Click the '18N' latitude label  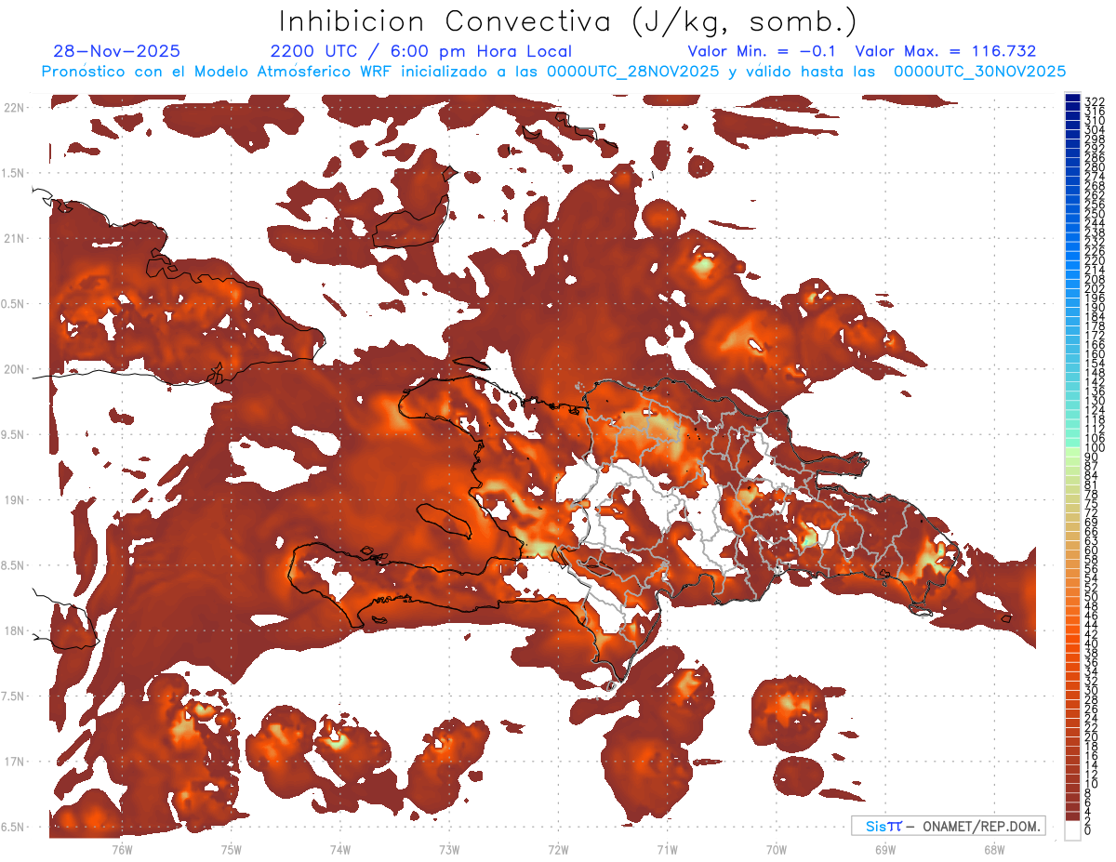tap(14, 631)
